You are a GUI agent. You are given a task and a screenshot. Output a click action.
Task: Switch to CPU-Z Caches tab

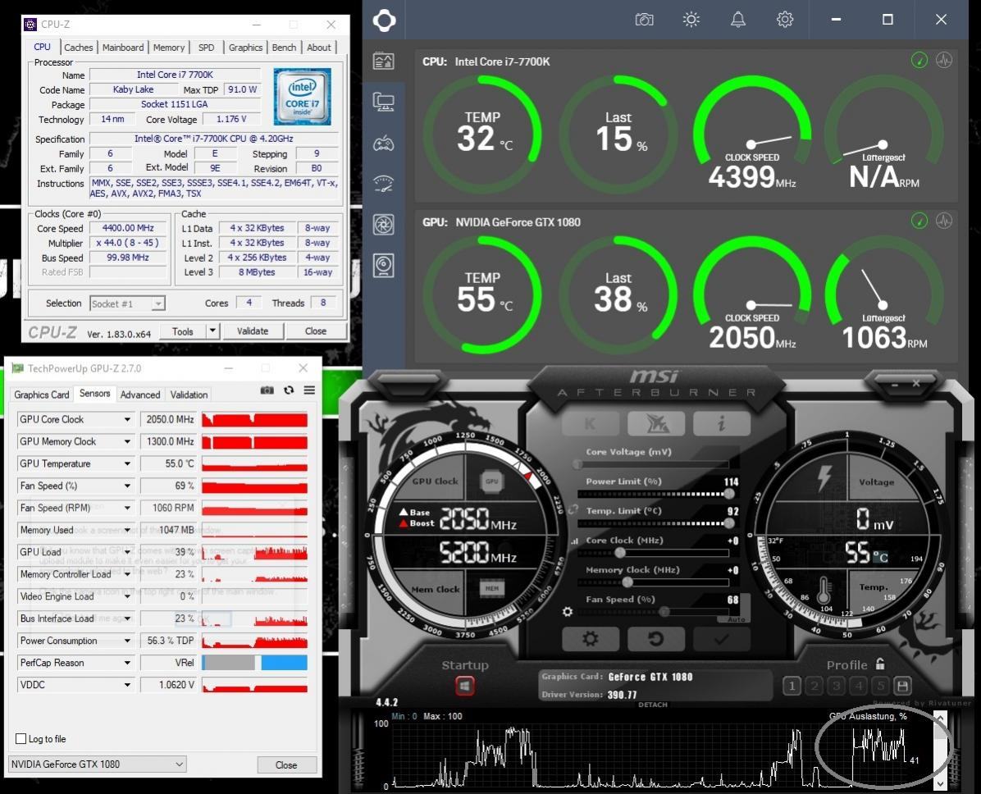[78, 48]
